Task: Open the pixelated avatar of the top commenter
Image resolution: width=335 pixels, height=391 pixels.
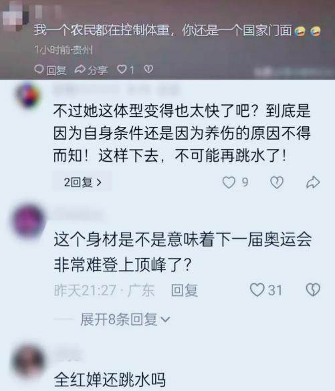Action: pos(15,15)
